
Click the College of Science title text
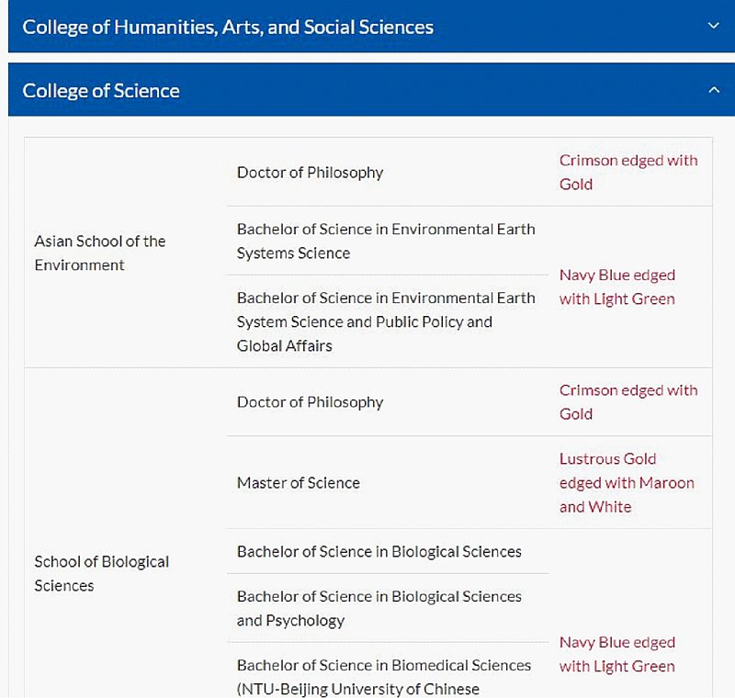tap(101, 91)
